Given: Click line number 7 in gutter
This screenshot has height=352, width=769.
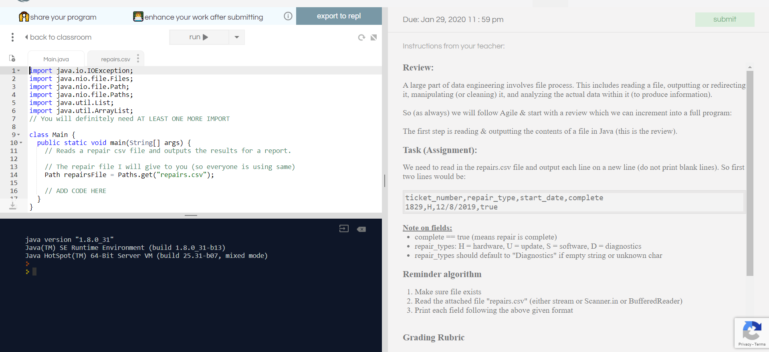Looking at the screenshot, I should point(14,119).
